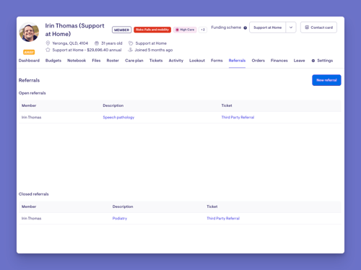361x270 pixels.
Task: Click Description column header in Open referrals
Action: [113, 105]
